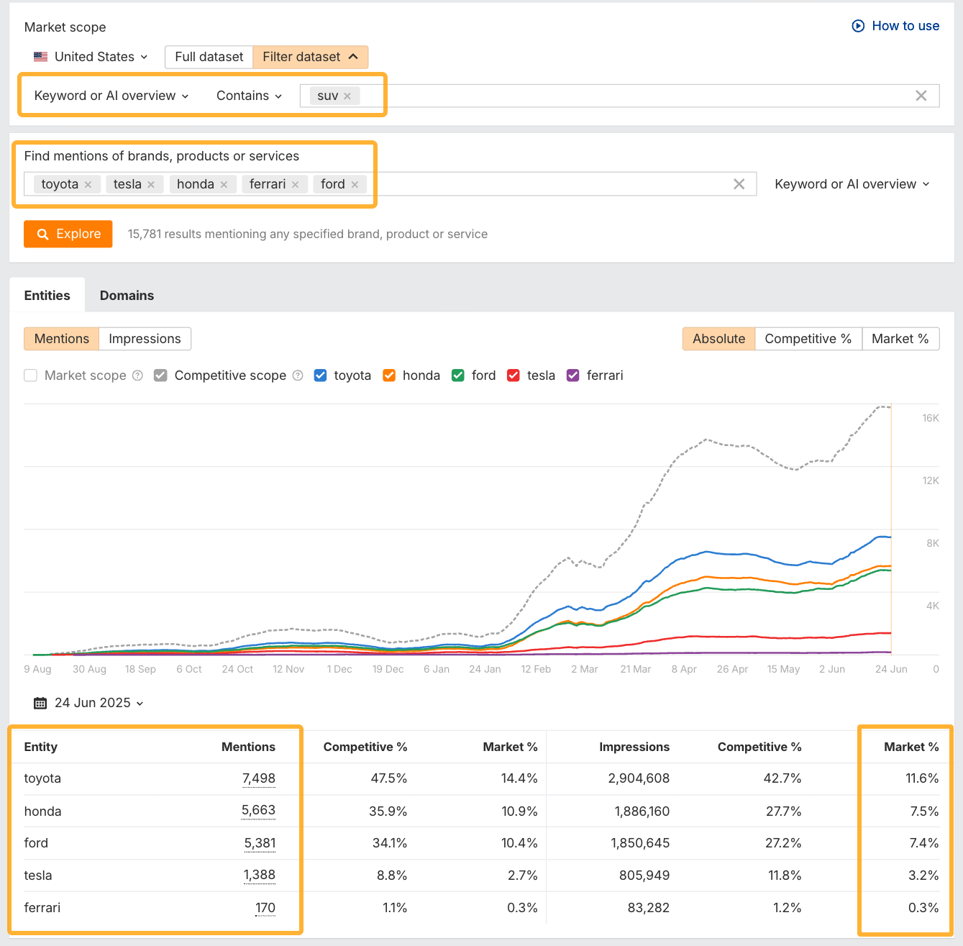Enable the Market scope checkbox
963x946 pixels.
[x=30, y=375]
